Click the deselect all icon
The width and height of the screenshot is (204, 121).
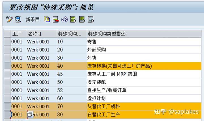91,19
